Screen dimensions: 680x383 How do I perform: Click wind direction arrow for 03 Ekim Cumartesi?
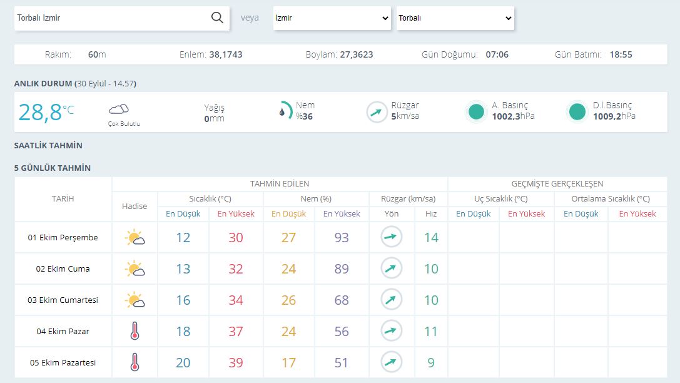tap(391, 299)
